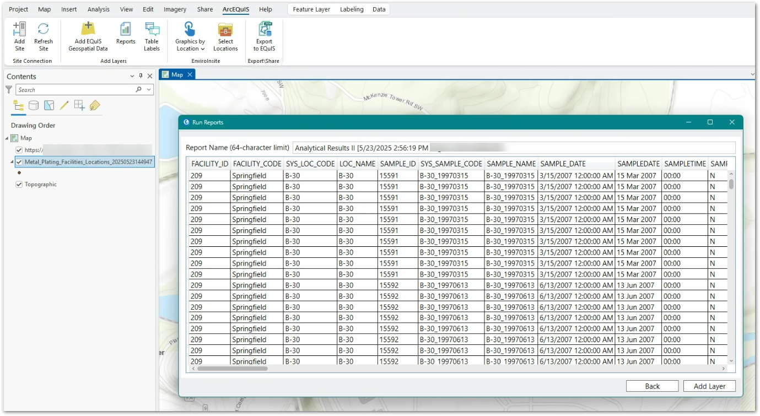The image size is (760, 416).
Task: Select the List By Data Source view
Action: pos(34,105)
